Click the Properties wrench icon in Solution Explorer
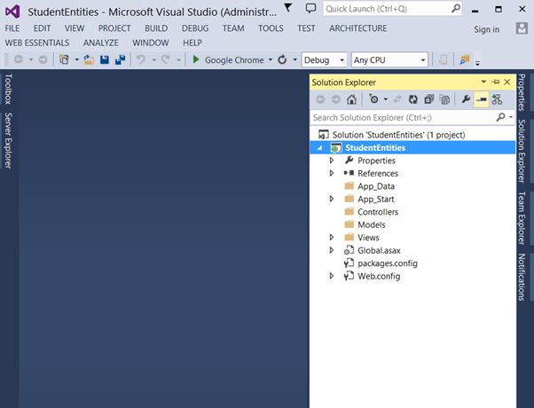This screenshot has height=408, width=534. point(466,99)
